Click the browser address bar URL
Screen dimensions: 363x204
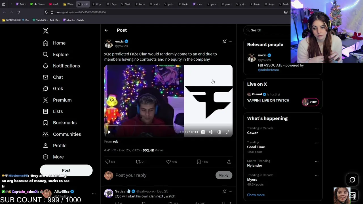point(80,12)
